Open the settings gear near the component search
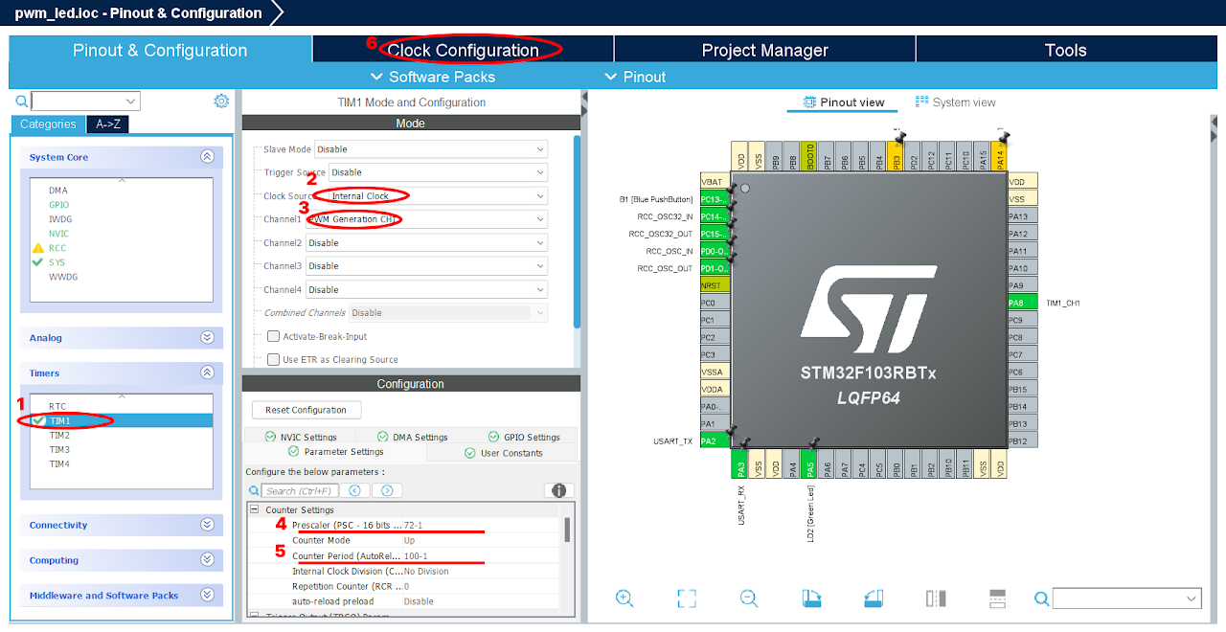The height and width of the screenshot is (632, 1226). [221, 101]
